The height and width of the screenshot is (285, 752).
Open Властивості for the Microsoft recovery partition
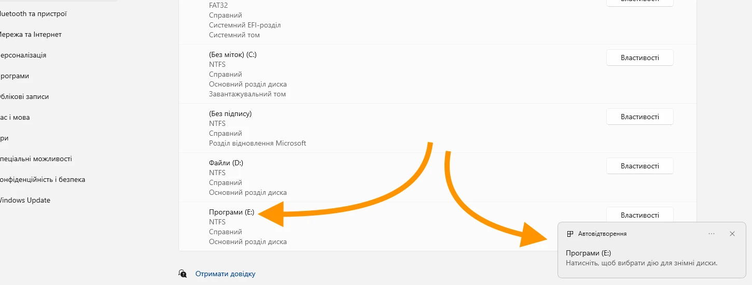640,117
